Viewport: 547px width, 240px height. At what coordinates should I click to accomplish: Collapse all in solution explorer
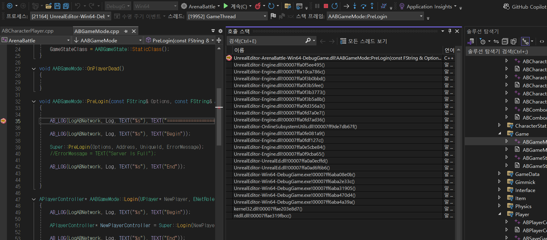(505, 41)
